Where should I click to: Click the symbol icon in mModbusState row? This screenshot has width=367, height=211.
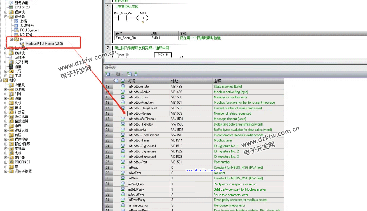123,87
